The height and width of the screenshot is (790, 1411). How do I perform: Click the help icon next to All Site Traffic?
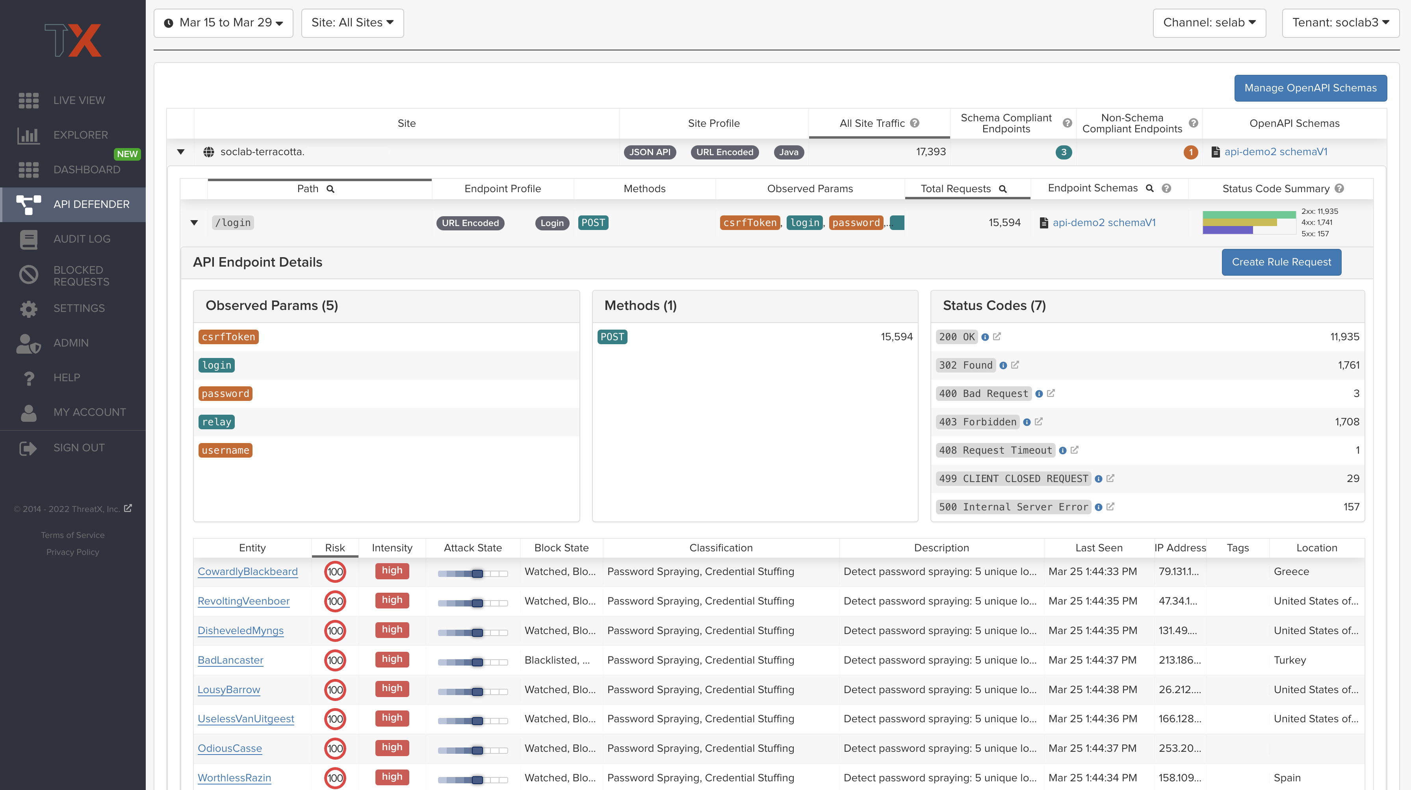tap(915, 123)
